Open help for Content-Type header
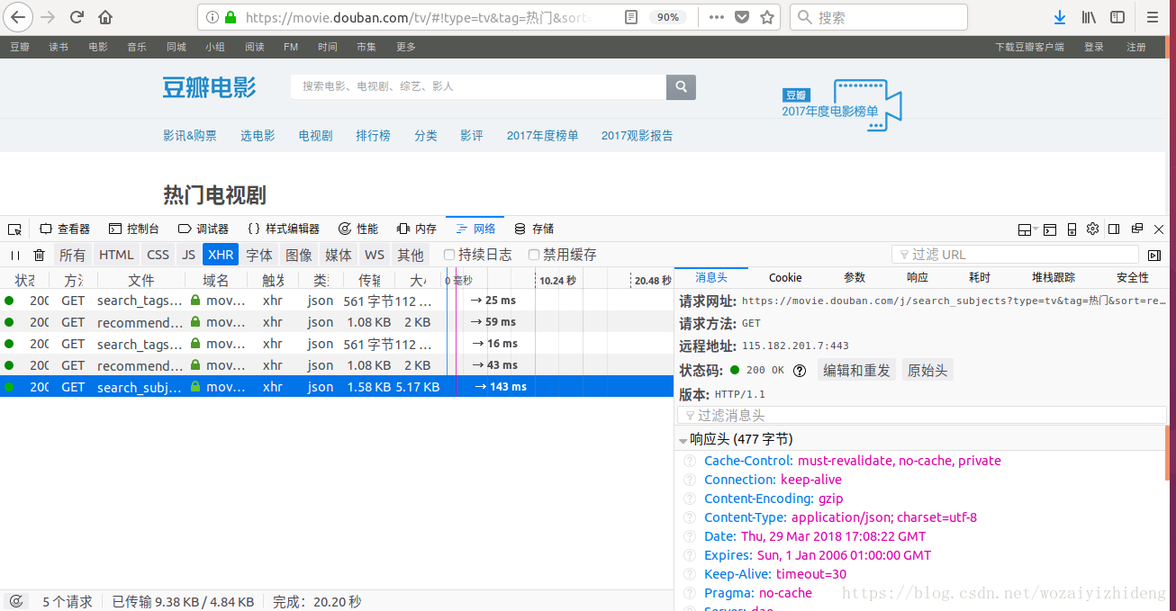 690,517
